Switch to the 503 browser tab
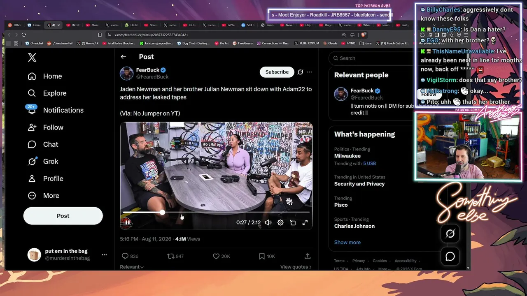 coord(249,25)
